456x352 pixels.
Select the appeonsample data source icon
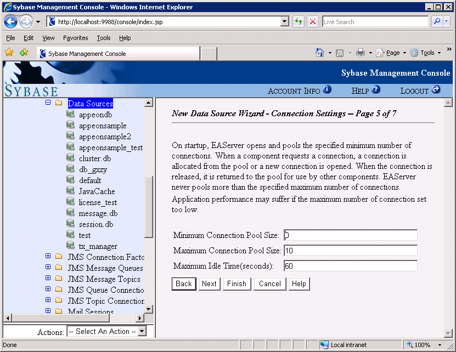click(x=70, y=124)
